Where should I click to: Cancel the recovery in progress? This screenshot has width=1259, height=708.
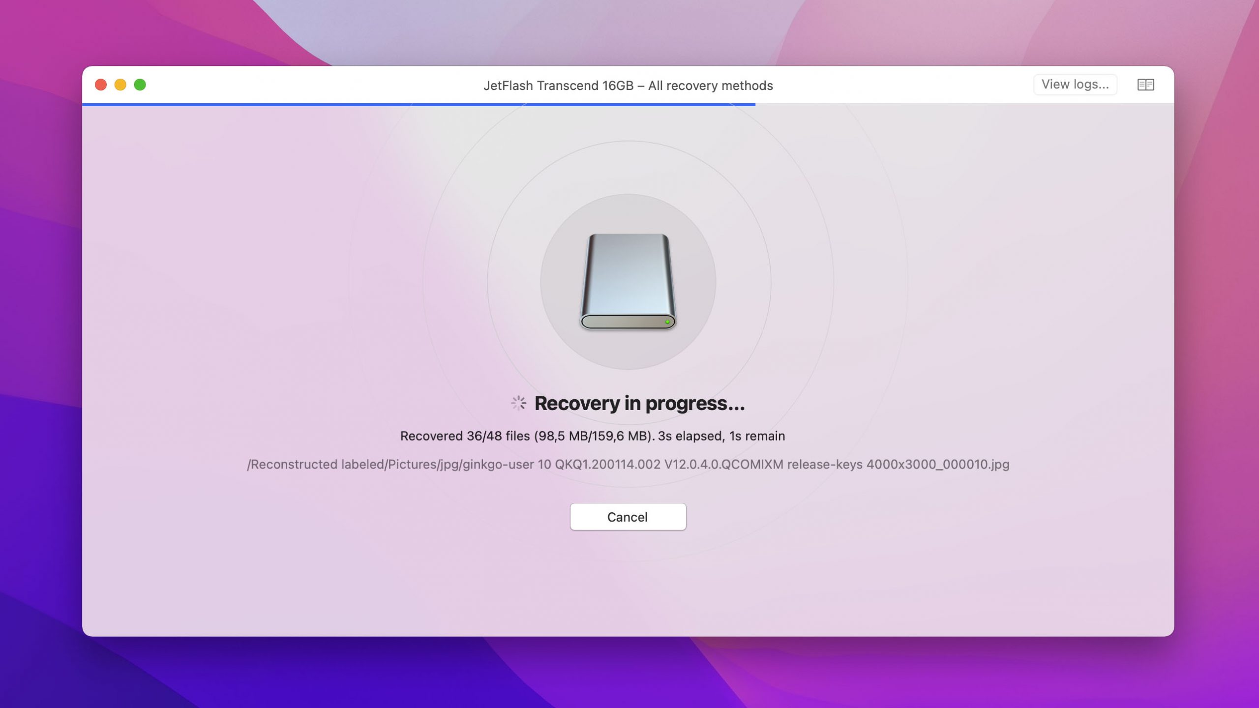pos(628,517)
